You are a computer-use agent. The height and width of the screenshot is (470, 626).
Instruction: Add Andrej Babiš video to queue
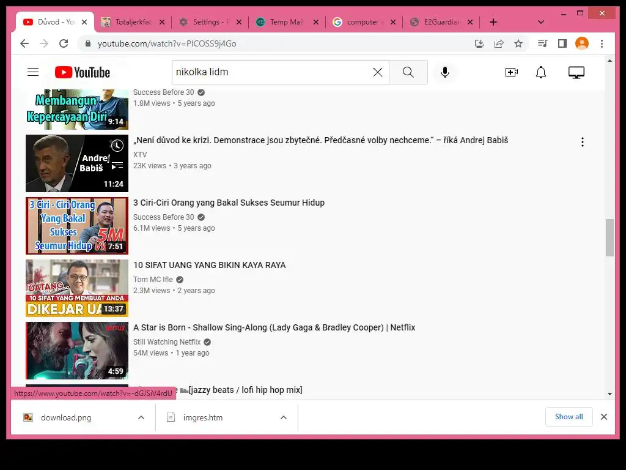point(117,166)
